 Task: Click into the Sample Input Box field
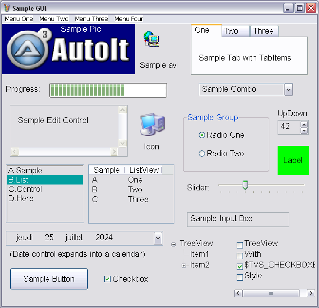point(238,220)
